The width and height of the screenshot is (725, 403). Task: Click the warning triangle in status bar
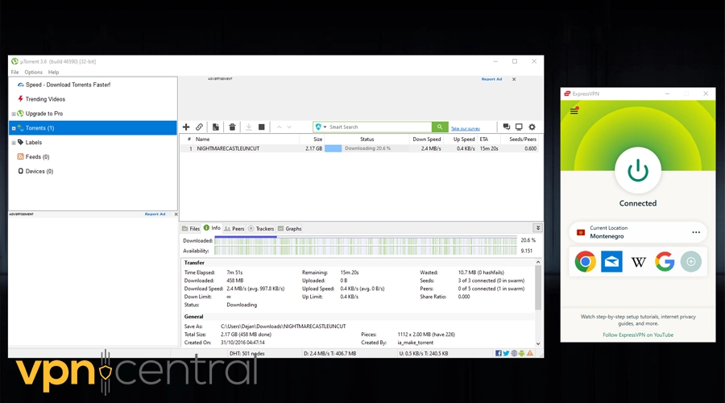pos(530,353)
